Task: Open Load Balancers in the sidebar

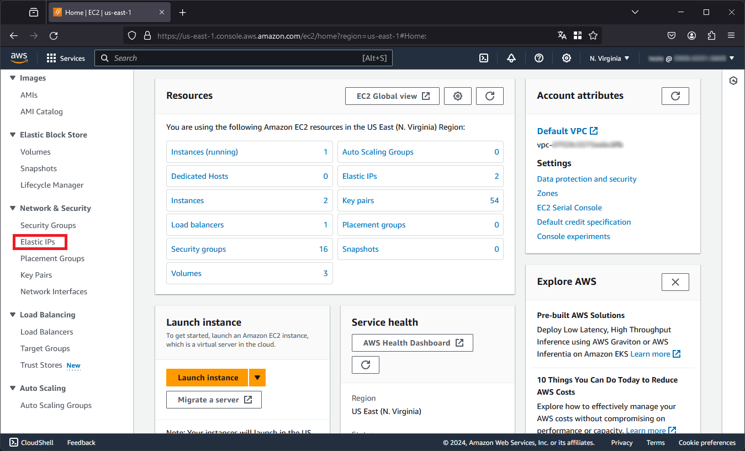Action: [46, 332]
